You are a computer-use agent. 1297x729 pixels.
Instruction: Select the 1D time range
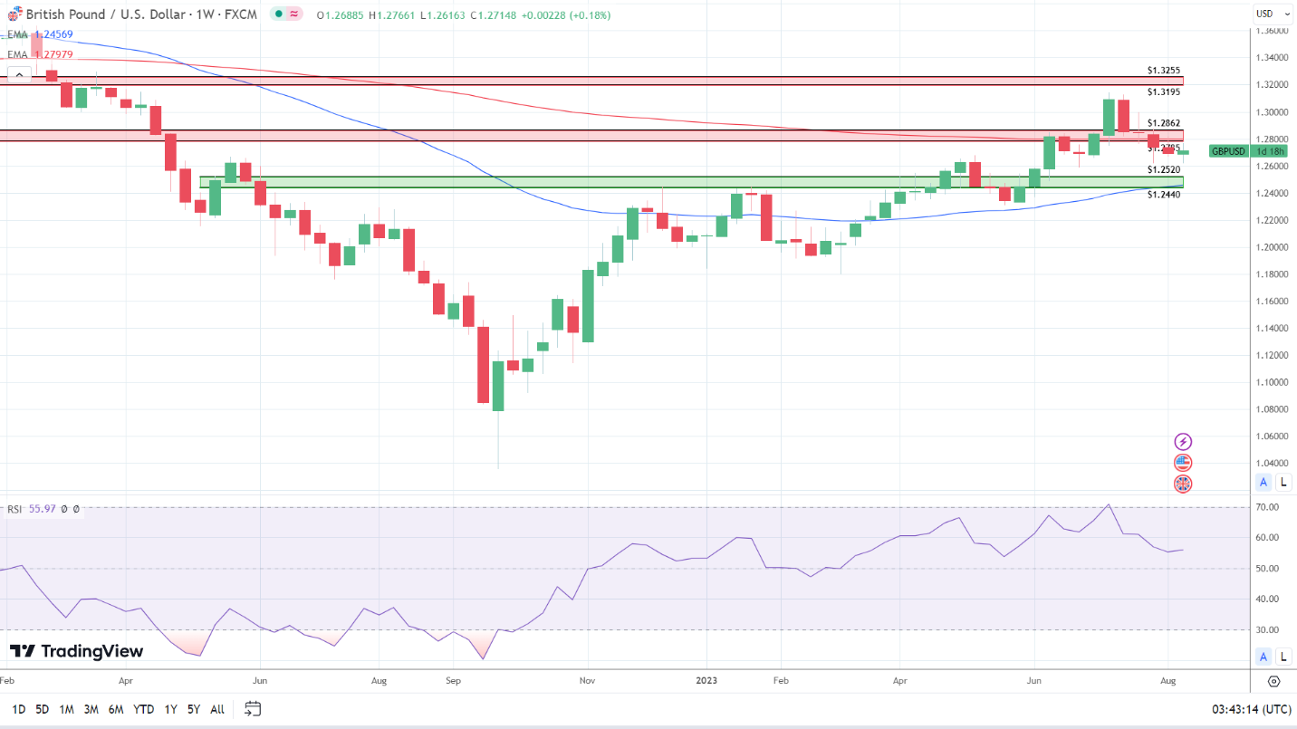click(x=19, y=709)
